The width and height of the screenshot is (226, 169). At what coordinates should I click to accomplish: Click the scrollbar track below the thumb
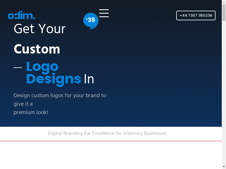click(x=224, y=99)
